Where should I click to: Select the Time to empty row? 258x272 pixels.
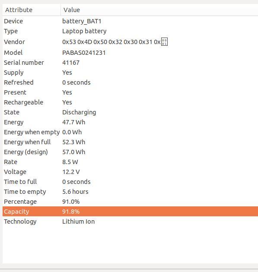[130, 192]
